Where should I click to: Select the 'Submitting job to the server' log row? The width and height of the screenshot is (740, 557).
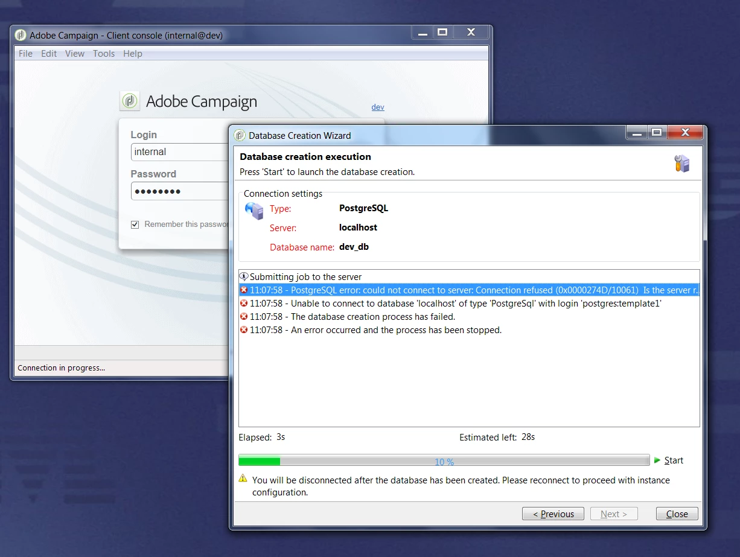[x=469, y=277]
